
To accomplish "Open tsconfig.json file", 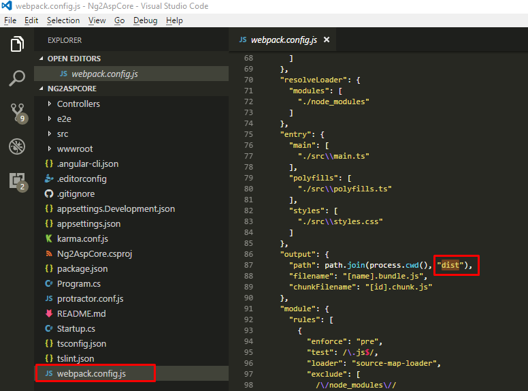I will (131, 343).
